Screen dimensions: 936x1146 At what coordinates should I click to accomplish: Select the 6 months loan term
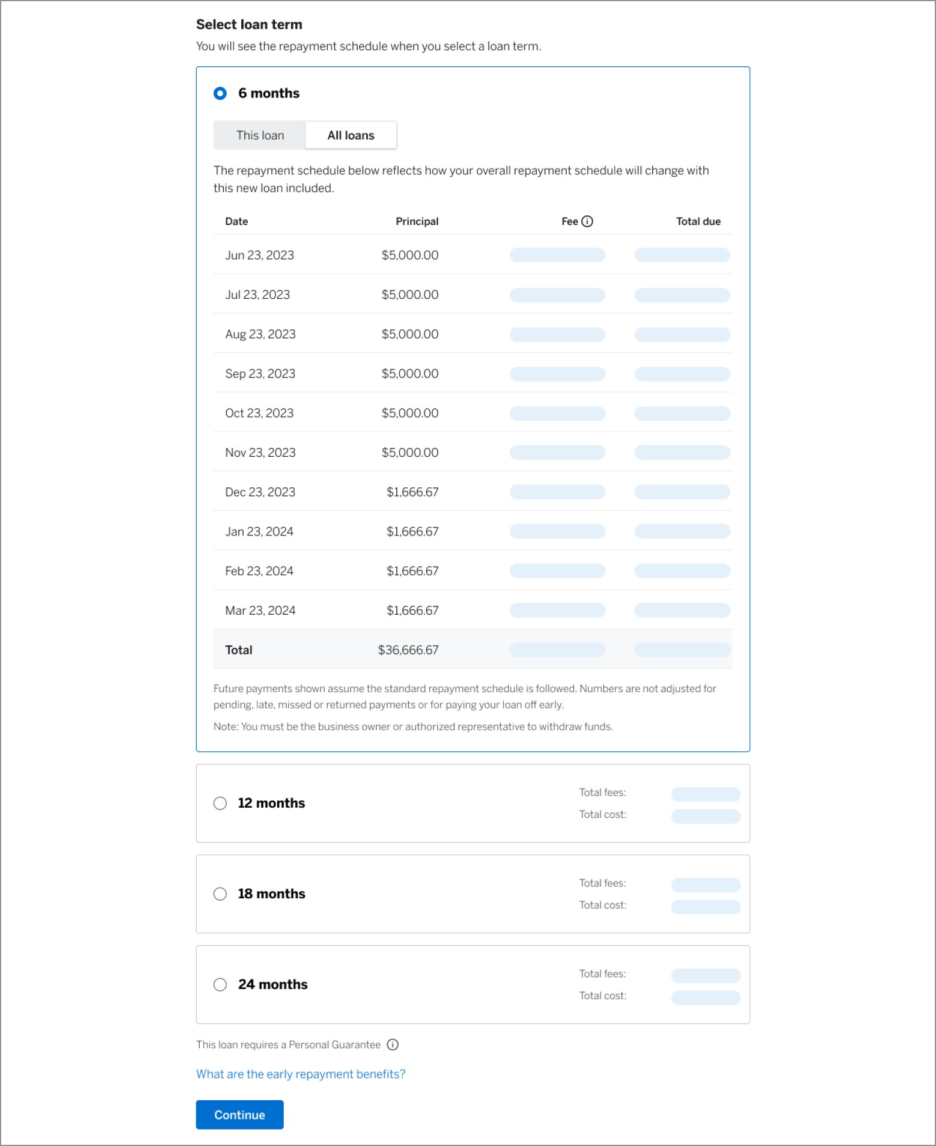tap(220, 93)
